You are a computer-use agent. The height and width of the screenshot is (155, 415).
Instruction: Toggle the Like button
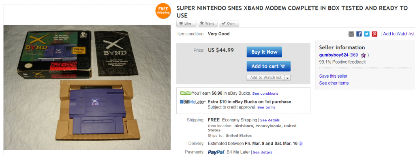[186, 23]
